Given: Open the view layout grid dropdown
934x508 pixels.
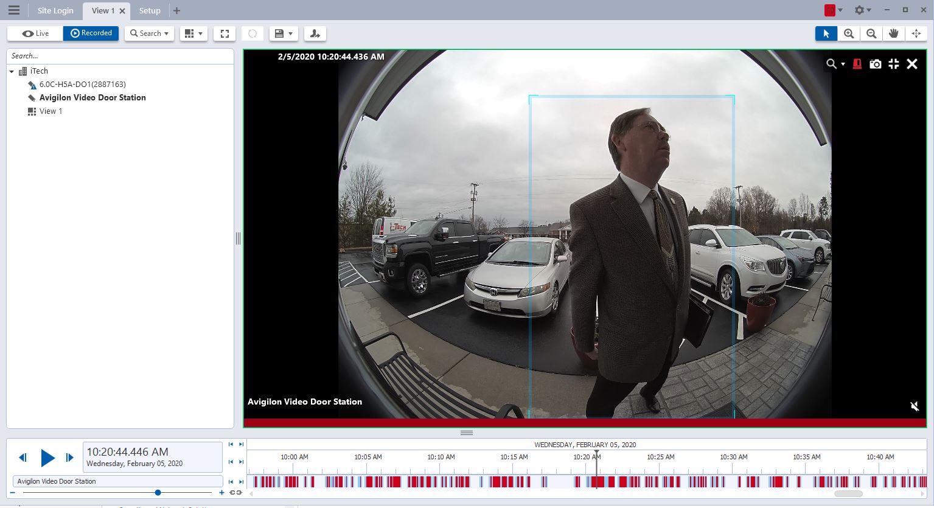Looking at the screenshot, I should pyautogui.click(x=193, y=33).
